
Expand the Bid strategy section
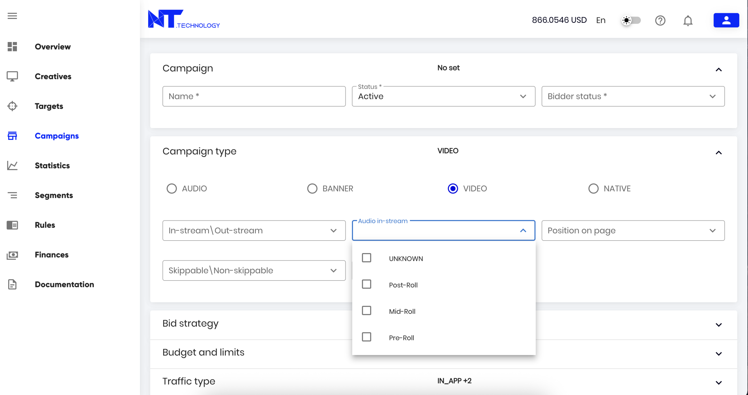pos(718,325)
